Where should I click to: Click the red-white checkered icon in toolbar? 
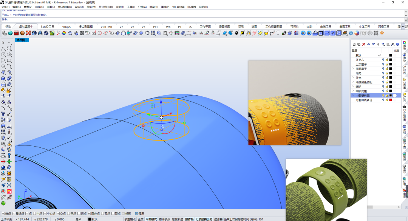[x=28, y=33]
